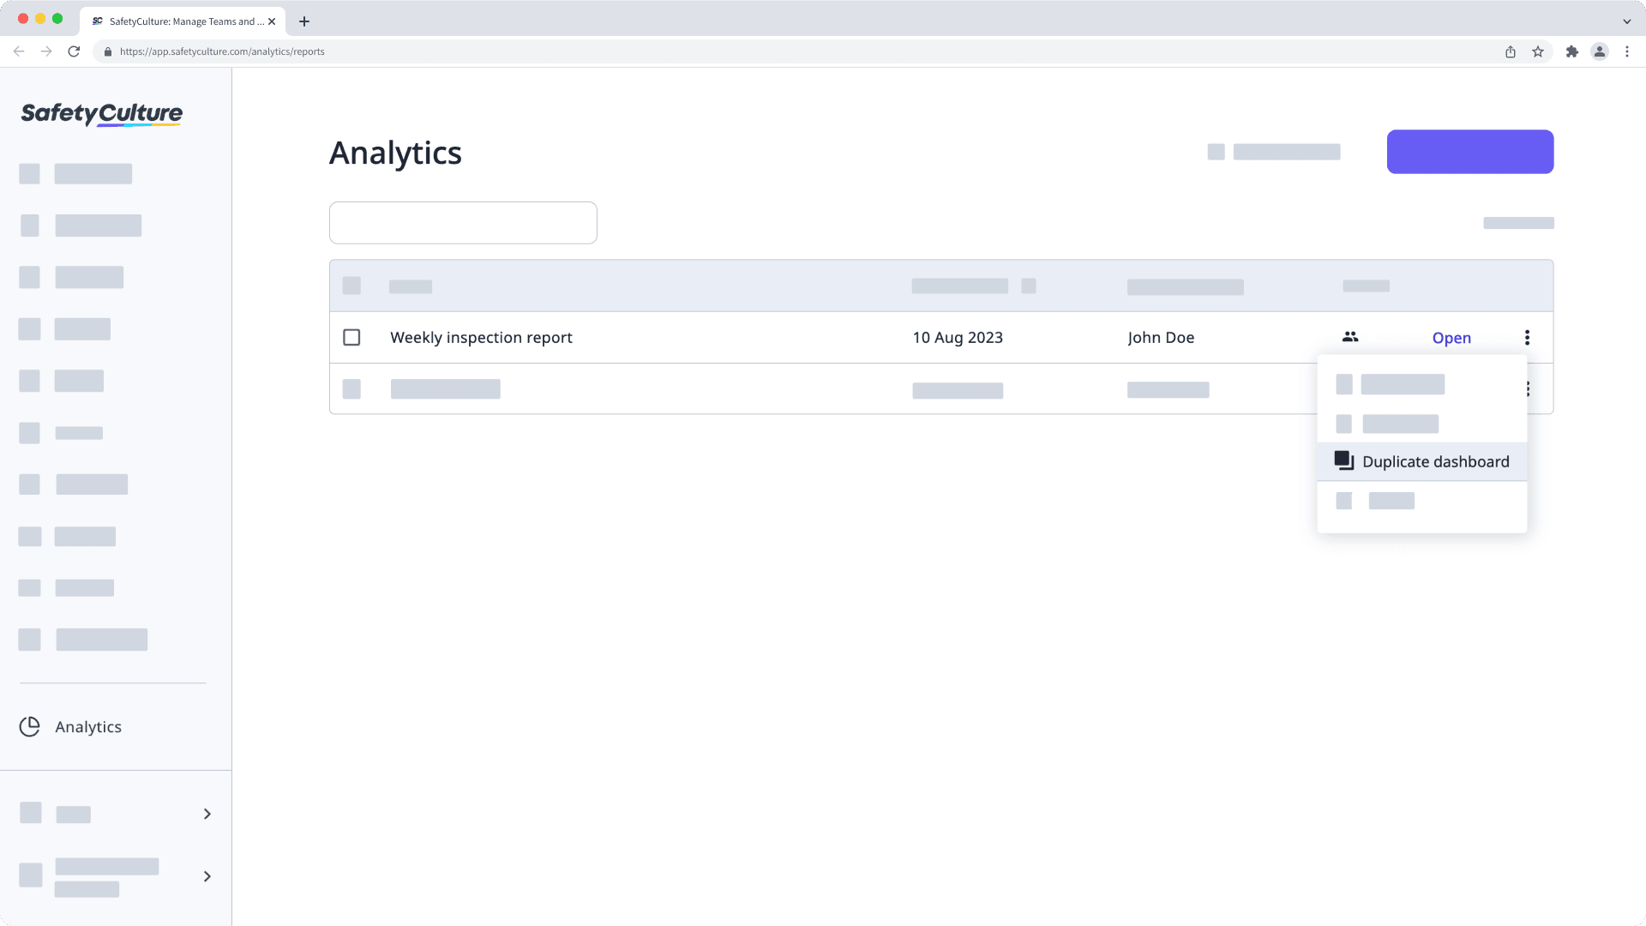Check the Weekly inspection report checkbox
This screenshot has height=926, width=1646.
tap(351, 337)
